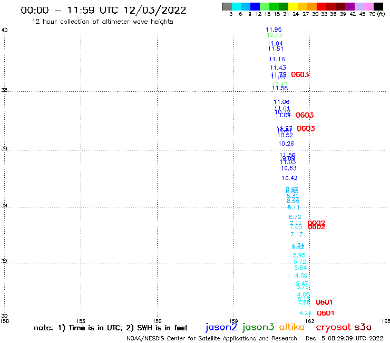
Task: Click the red 0603 label beside 11.04
Action: tap(305, 115)
